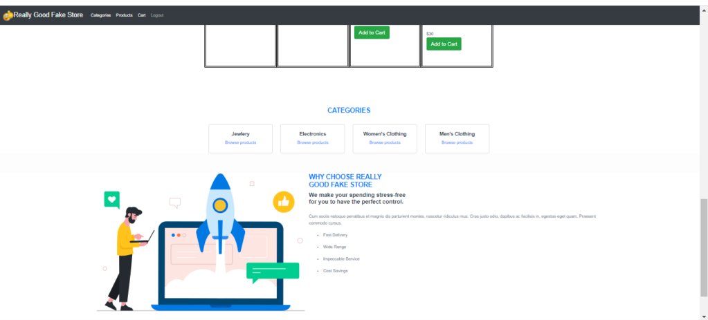Click the scrollbar down arrow

[x=704, y=315]
